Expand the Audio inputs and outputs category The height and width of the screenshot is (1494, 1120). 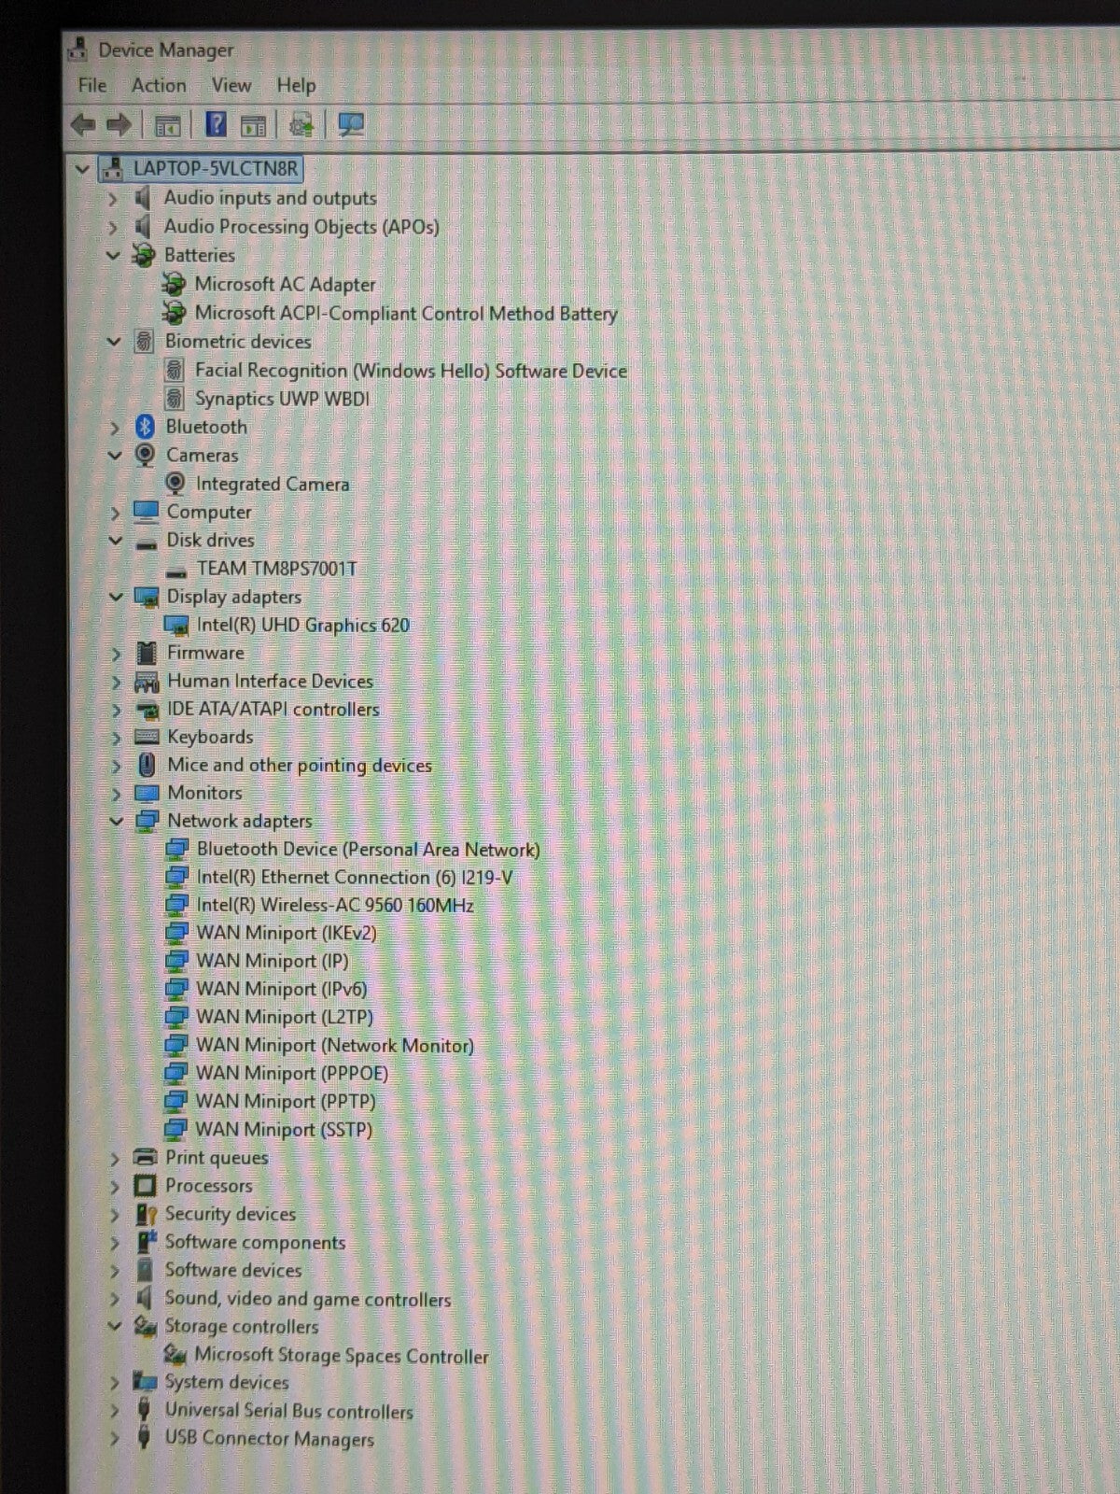[113, 199]
